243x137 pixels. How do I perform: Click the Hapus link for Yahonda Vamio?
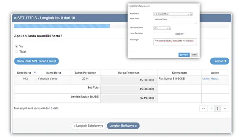click(215, 79)
